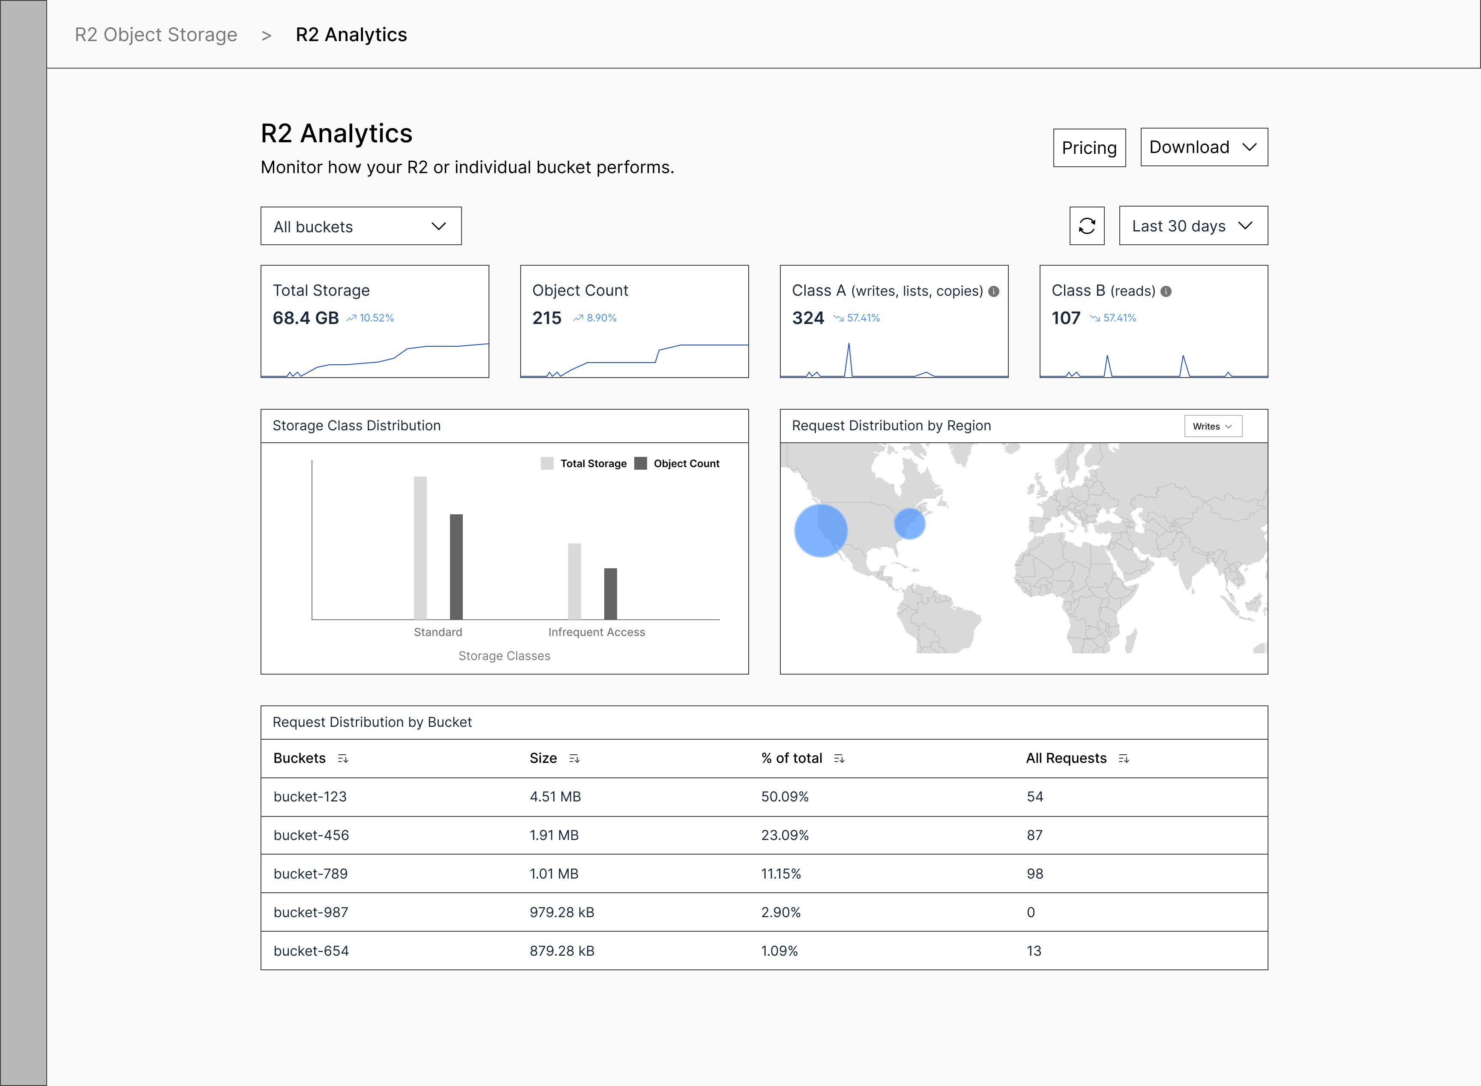Go to R2 Object Storage breadcrumb
The height and width of the screenshot is (1086, 1481).
point(156,34)
